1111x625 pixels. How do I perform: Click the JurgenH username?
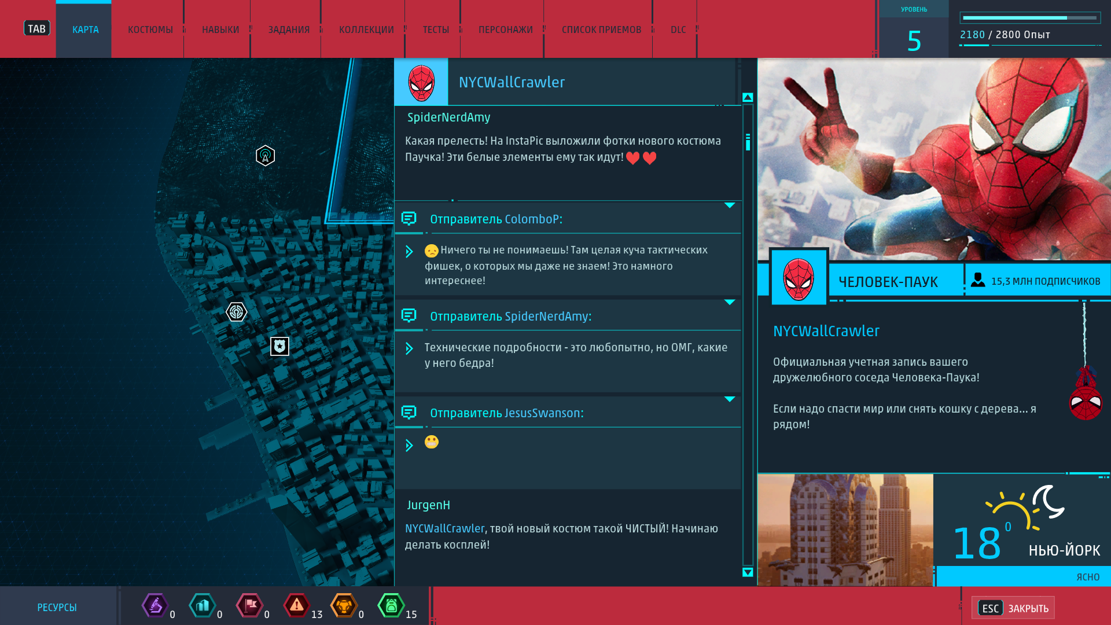pos(428,505)
